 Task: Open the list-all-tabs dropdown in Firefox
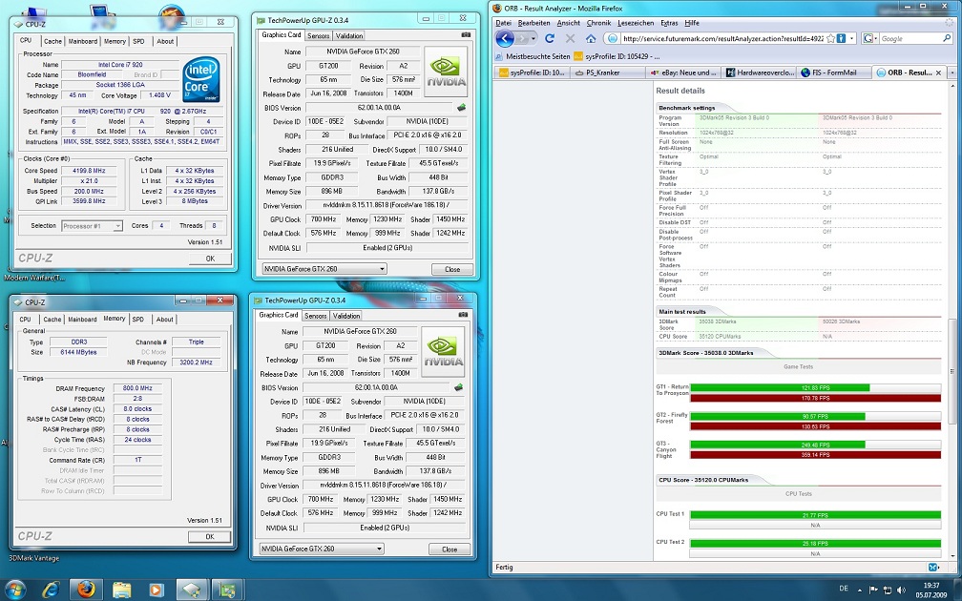click(x=952, y=73)
